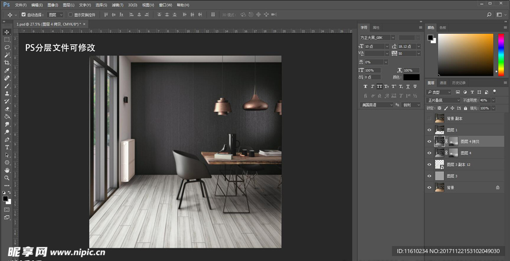Click the All Caps text style icon
This screenshot has height=261, width=510.
[379, 87]
